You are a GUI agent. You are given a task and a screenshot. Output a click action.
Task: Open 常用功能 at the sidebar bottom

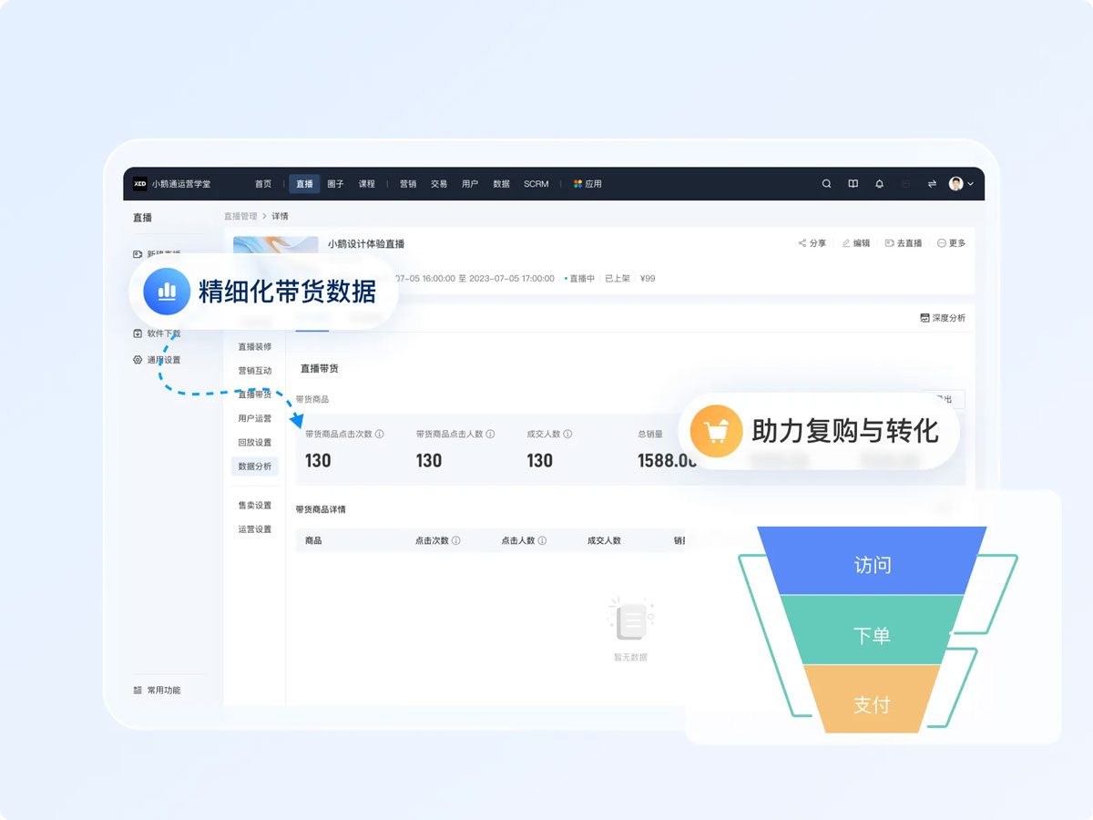[x=157, y=691]
